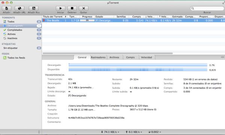The height and width of the screenshot is (135, 225).
Task: Click the fullscreen arrows at window corner
Action: click(x=223, y=3)
